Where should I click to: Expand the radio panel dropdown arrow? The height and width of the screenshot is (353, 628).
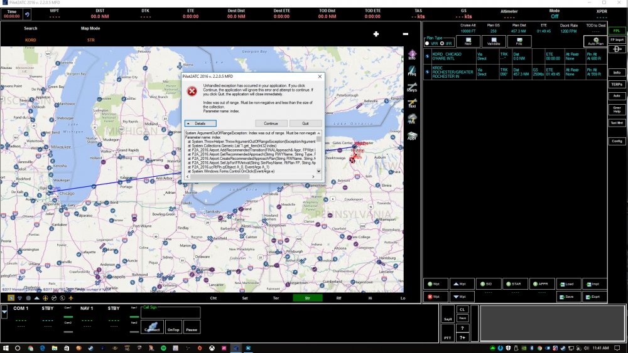pos(4,312)
